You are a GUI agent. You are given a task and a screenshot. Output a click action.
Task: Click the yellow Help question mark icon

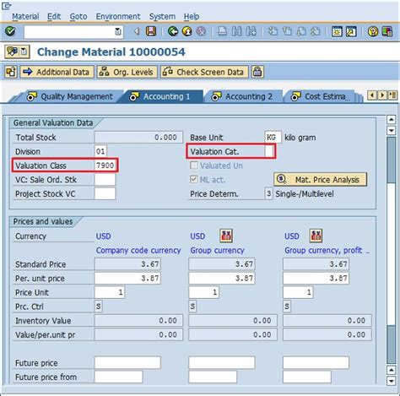tap(373, 31)
